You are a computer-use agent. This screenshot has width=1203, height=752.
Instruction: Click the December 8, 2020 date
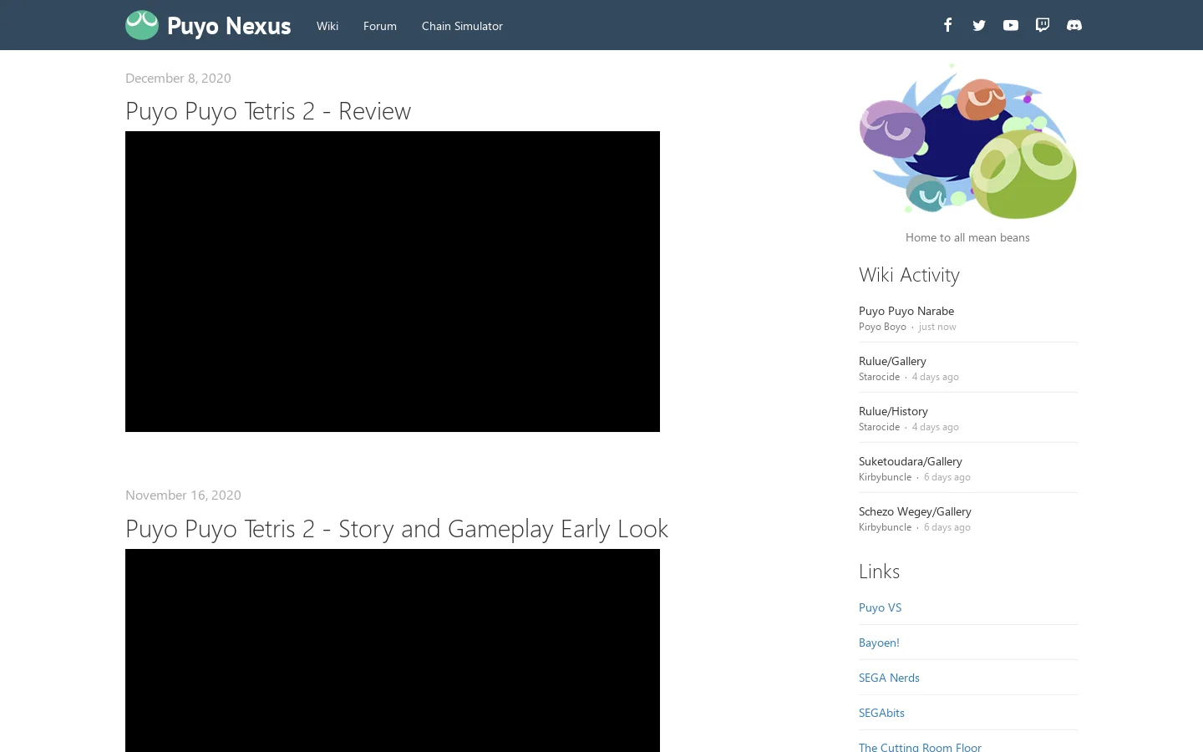(178, 78)
